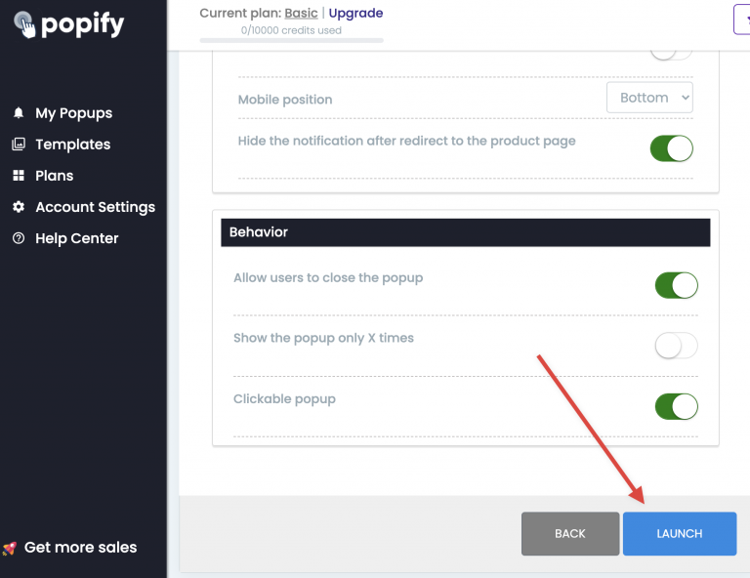Toggle Allow users to close the popup

pos(676,285)
